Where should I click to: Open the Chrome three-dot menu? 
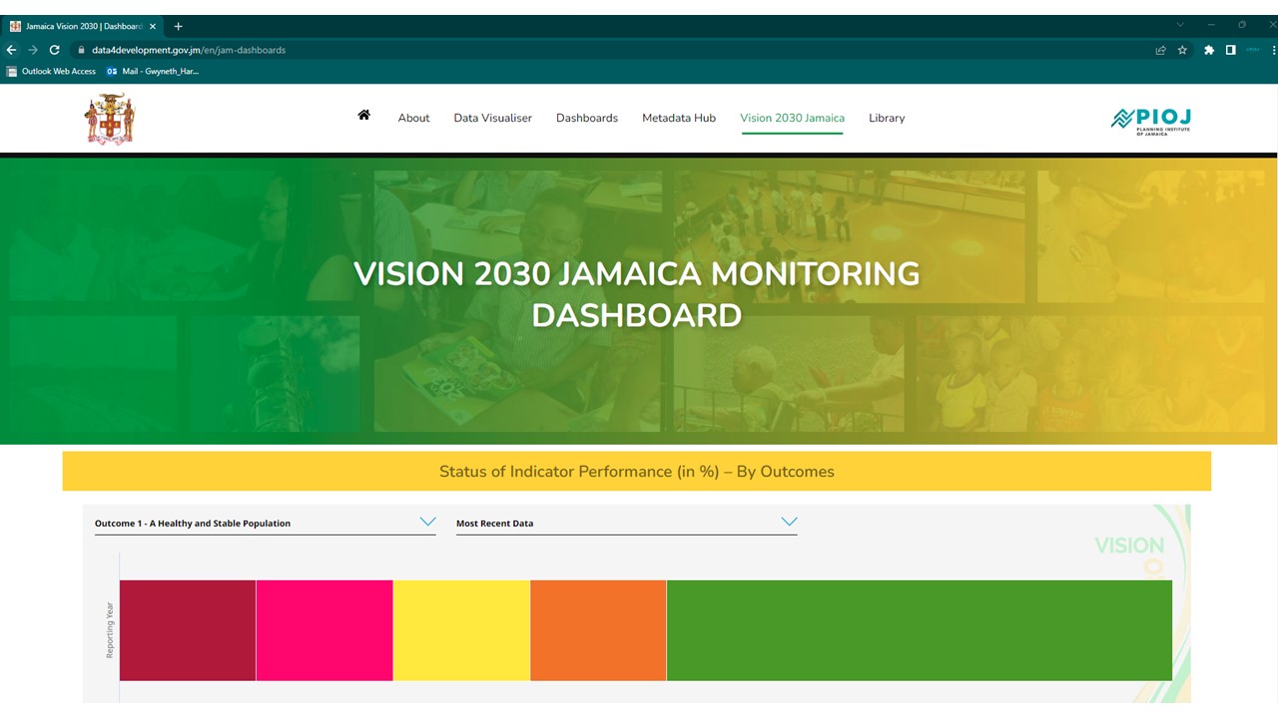coord(1273,50)
